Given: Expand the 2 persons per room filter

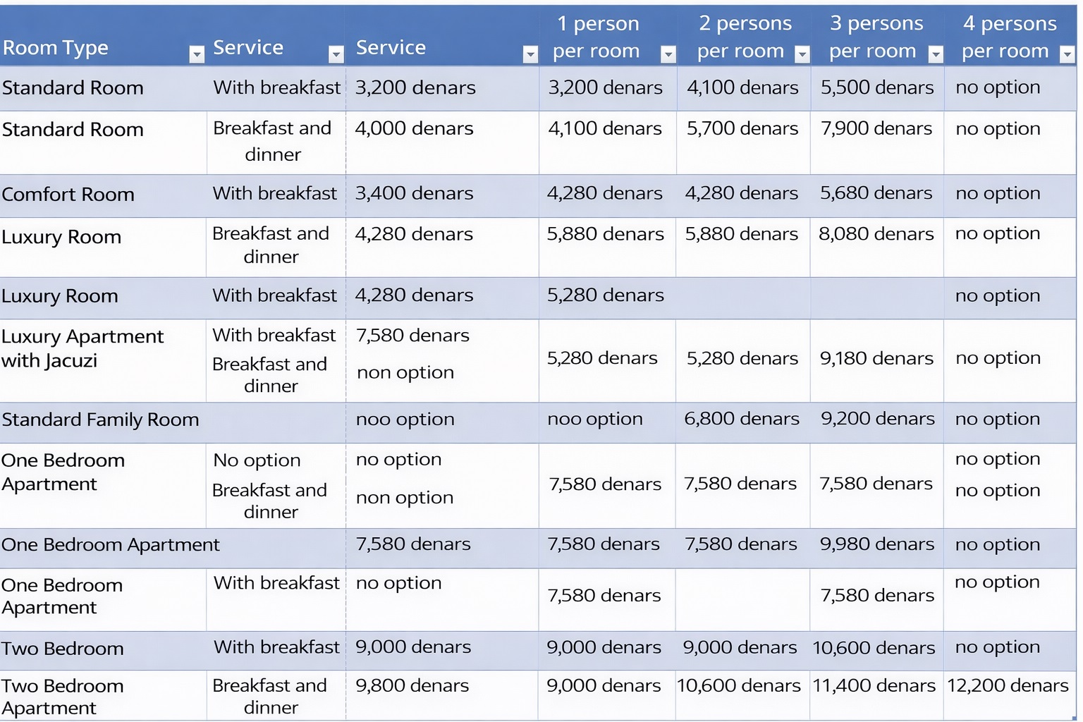Looking at the screenshot, I should [802, 54].
